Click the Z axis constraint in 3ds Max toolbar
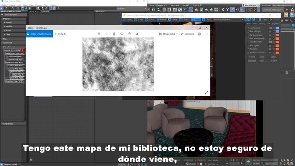Viewport: 295px width, 166px height. coord(232,9)
